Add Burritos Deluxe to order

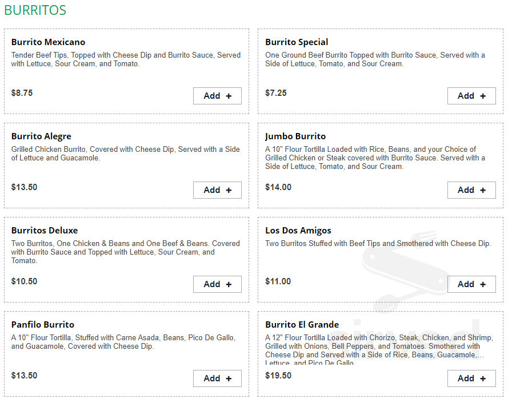(217, 284)
